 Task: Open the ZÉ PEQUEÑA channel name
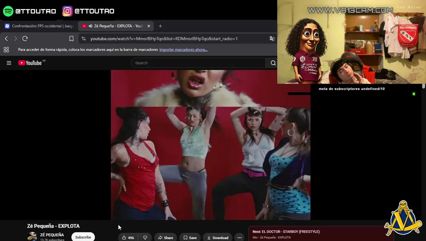pyautogui.click(x=52, y=235)
